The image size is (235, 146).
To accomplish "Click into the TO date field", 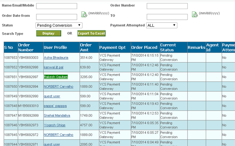I will pos(167,17).
